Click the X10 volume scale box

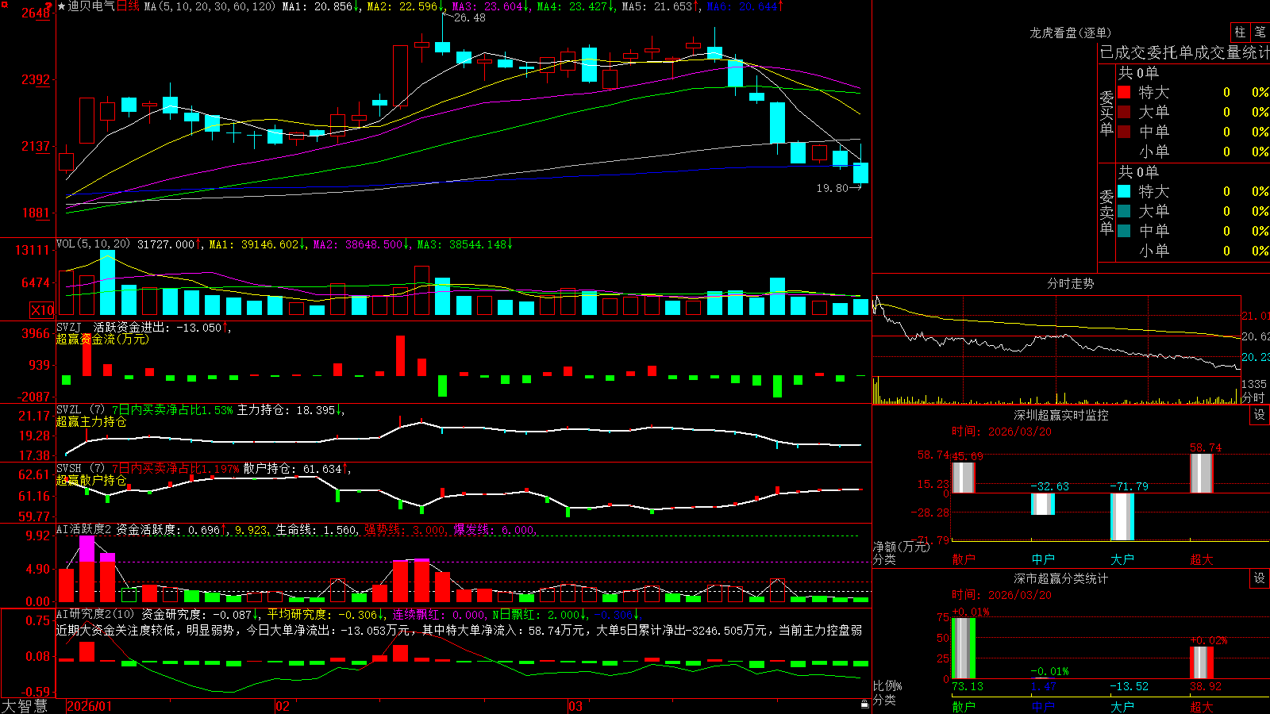42,310
